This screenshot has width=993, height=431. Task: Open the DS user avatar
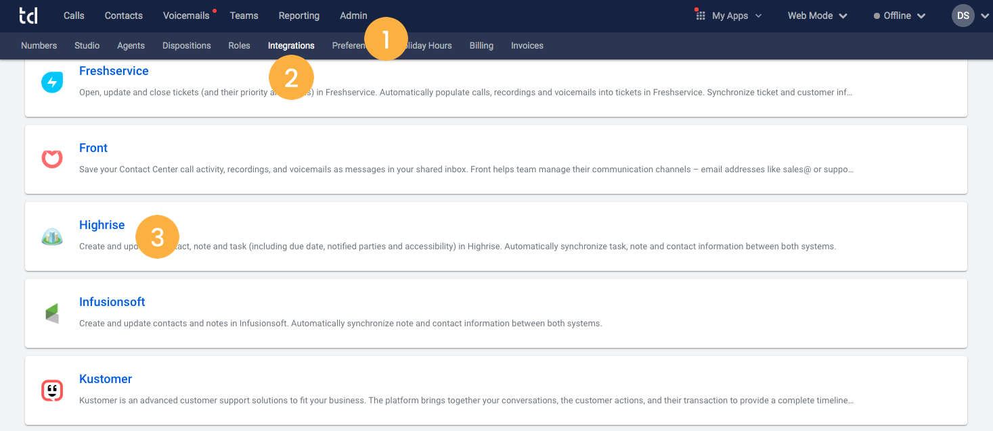pyautogui.click(x=963, y=16)
